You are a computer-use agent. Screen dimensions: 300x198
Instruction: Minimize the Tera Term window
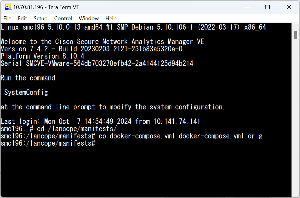click(247, 7)
